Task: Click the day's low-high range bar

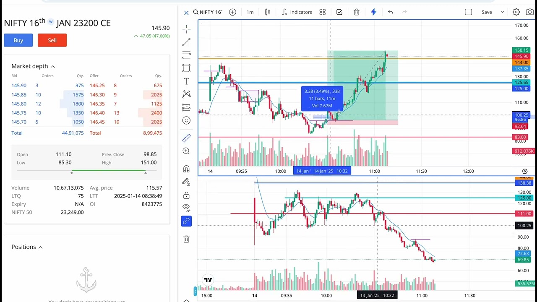Action: click(x=86, y=171)
